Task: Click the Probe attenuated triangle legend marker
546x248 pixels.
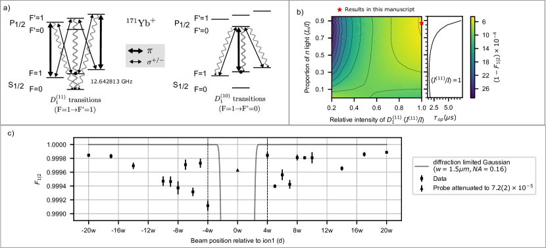Action: click(x=422, y=187)
